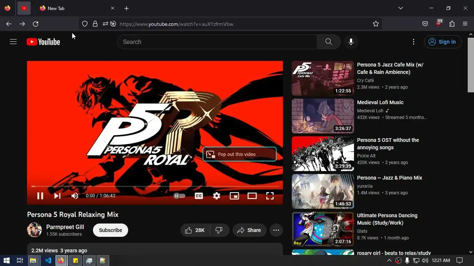Enter full screen mode

coord(270,196)
